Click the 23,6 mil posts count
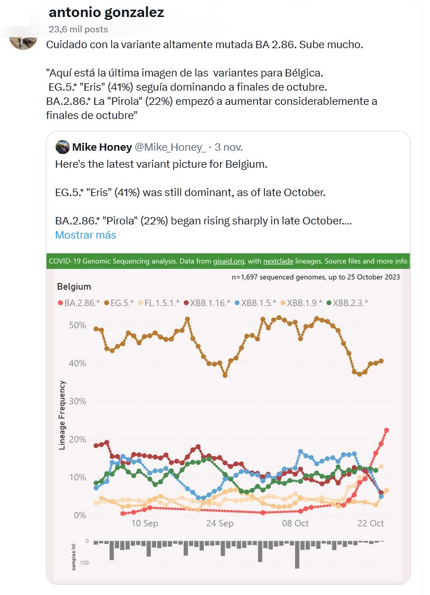The width and height of the screenshot is (430, 595). pos(78,29)
